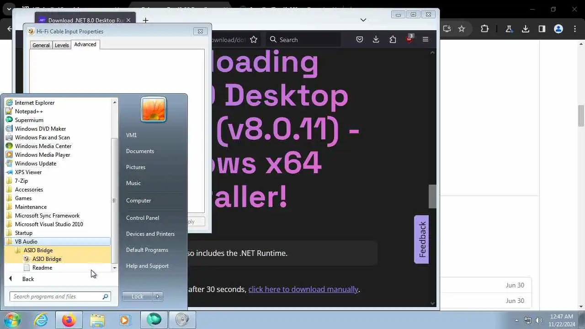
Task: Expand the Microsoft Sync Framework folder
Action: pos(47,216)
